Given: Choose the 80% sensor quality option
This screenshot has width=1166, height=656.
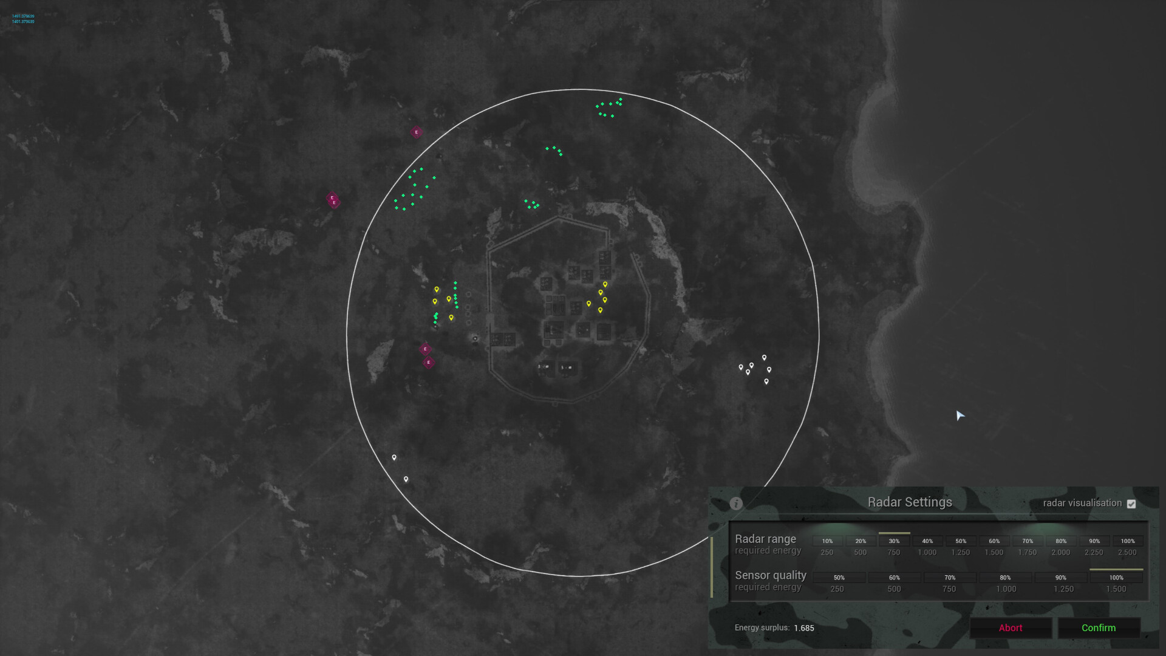Looking at the screenshot, I should point(1005,577).
